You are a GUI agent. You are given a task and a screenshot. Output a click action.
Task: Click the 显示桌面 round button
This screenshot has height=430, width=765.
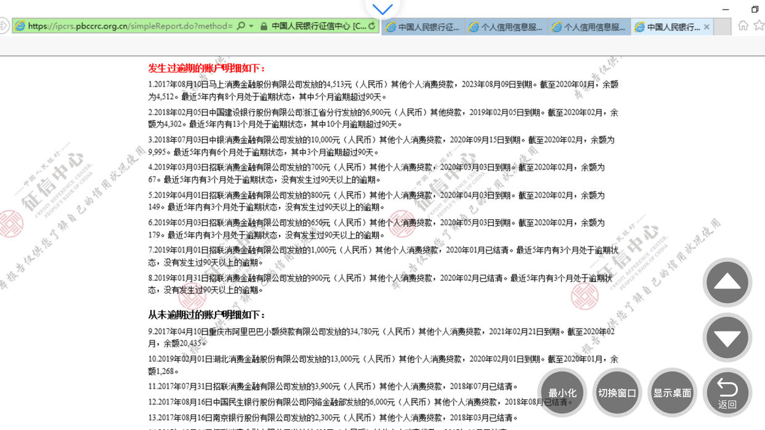point(672,392)
